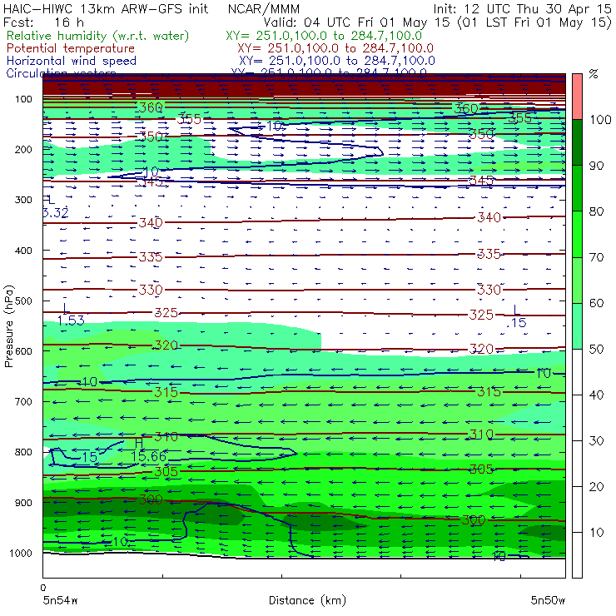616x616 pixels.
Task: Click the 'Distance (km)' axis title
Action: [x=307, y=600]
